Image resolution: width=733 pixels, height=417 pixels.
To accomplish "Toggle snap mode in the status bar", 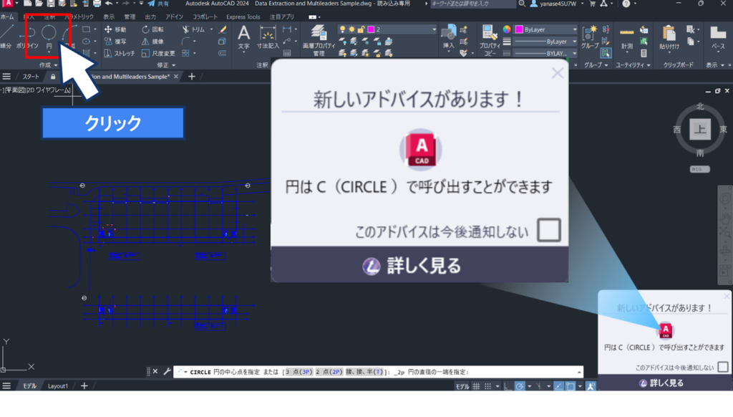I will (x=487, y=386).
